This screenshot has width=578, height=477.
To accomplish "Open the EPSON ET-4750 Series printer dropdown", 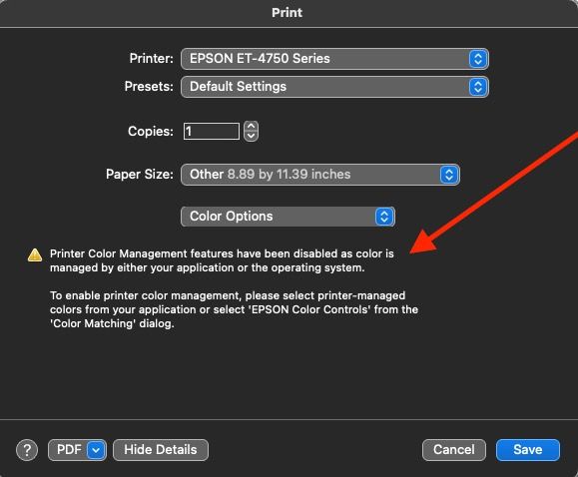I will pos(334,59).
